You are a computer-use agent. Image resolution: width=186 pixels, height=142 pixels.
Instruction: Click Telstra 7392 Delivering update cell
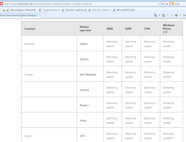click(x=150, y=58)
